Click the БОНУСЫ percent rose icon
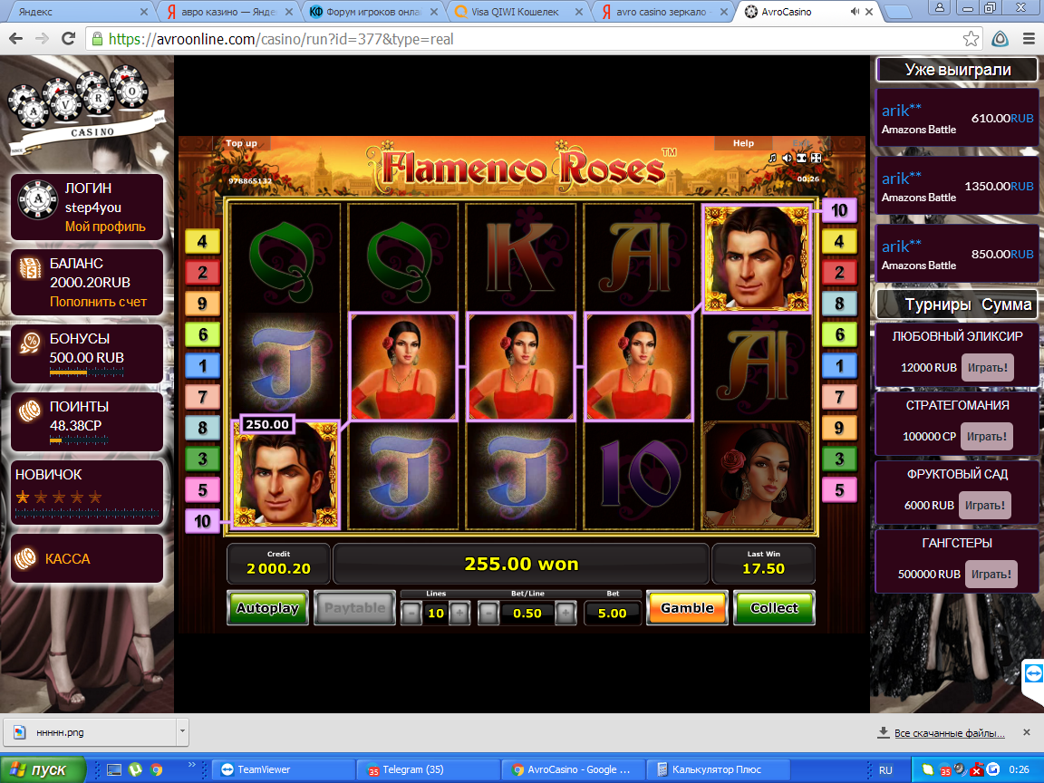Image resolution: width=1044 pixels, height=783 pixels. [29, 343]
